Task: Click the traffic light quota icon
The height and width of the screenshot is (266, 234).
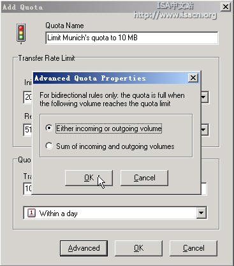Action: tap(21, 34)
